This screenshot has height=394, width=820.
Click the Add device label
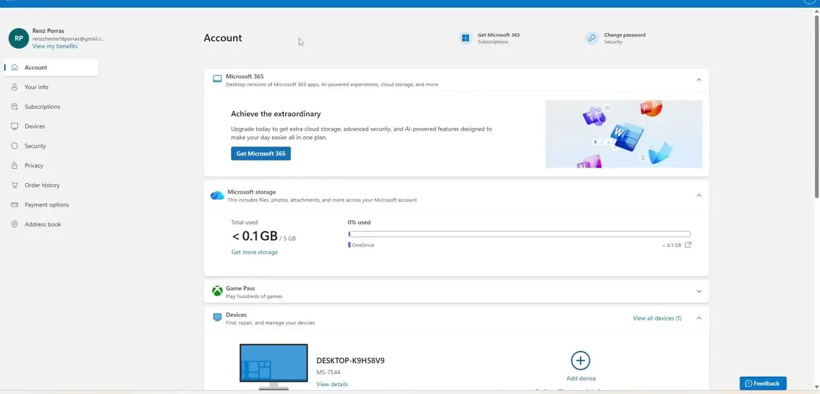pos(581,378)
